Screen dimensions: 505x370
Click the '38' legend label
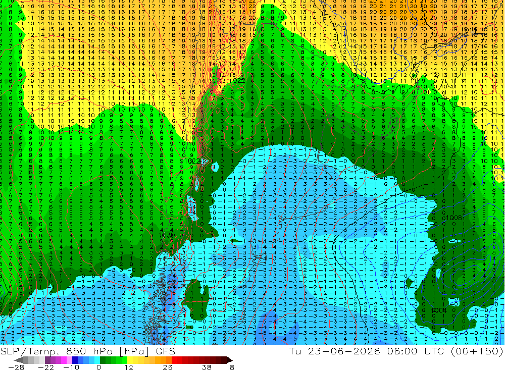pyautogui.click(x=207, y=367)
